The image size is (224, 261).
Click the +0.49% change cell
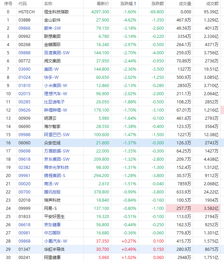click(x=129, y=249)
